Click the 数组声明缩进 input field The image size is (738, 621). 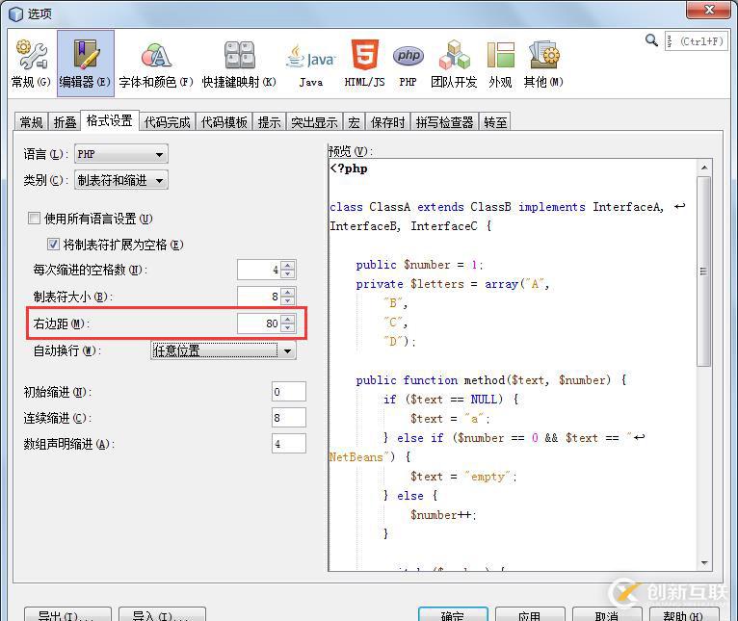(288, 443)
